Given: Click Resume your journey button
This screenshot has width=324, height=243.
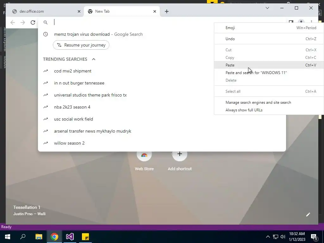Looking at the screenshot, I should tap(81, 45).
